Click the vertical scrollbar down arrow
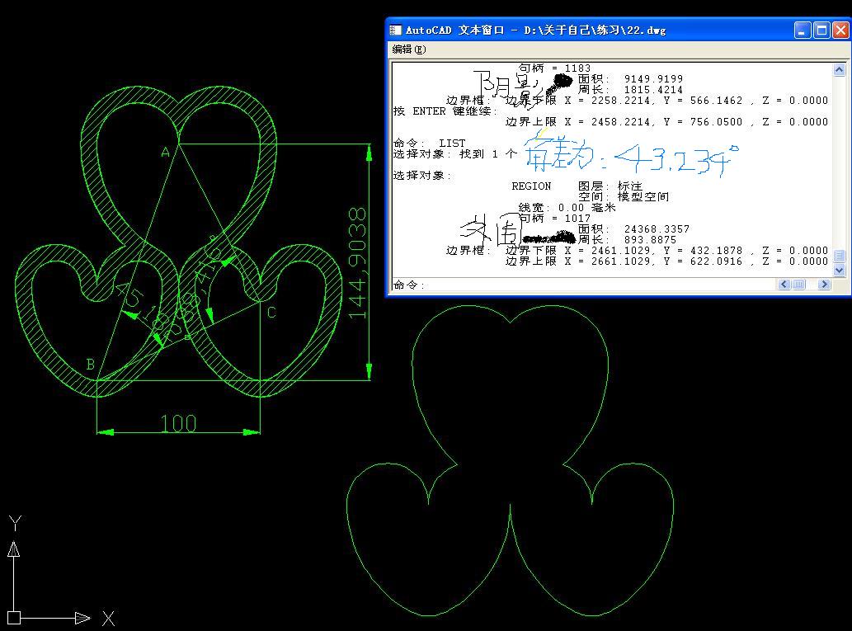The width and height of the screenshot is (852, 631). (839, 270)
